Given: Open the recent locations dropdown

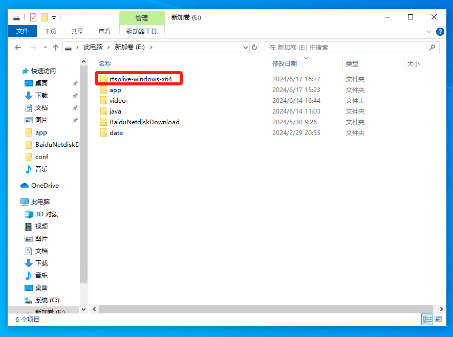Looking at the screenshot, I should (x=45, y=48).
